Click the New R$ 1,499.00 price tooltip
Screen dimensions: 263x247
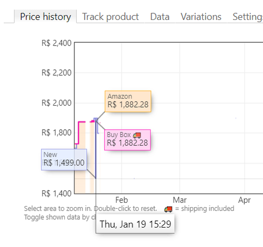[64, 159]
